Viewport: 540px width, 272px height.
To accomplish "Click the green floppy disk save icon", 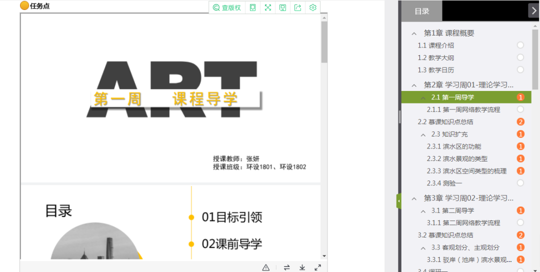I will coord(282,7).
